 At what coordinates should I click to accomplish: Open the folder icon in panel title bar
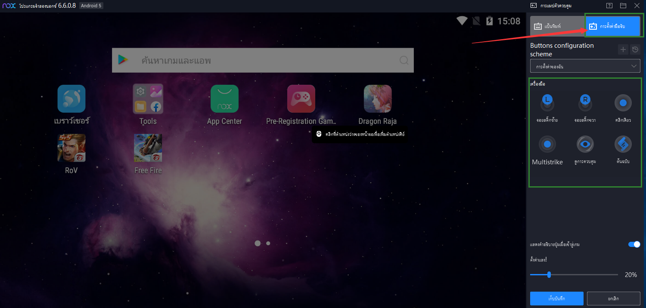click(x=623, y=6)
